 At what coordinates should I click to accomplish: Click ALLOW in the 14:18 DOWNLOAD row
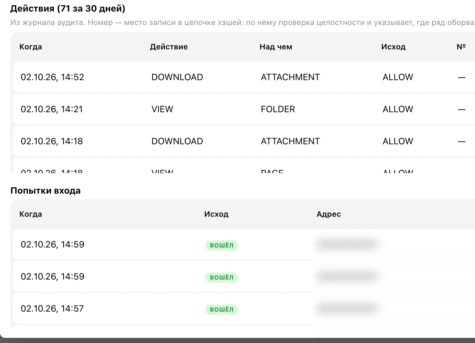398,141
